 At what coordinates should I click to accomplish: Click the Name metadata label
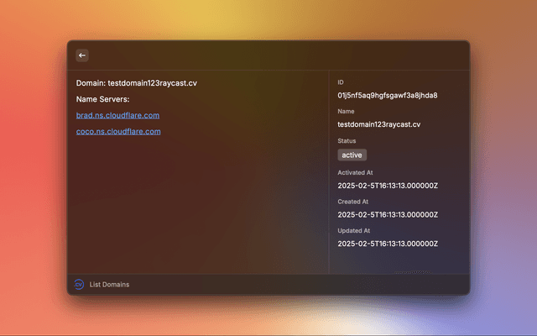(346, 112)
